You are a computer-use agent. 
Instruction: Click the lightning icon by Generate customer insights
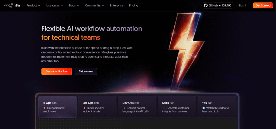pyautogui.click(x=164, y=108)
